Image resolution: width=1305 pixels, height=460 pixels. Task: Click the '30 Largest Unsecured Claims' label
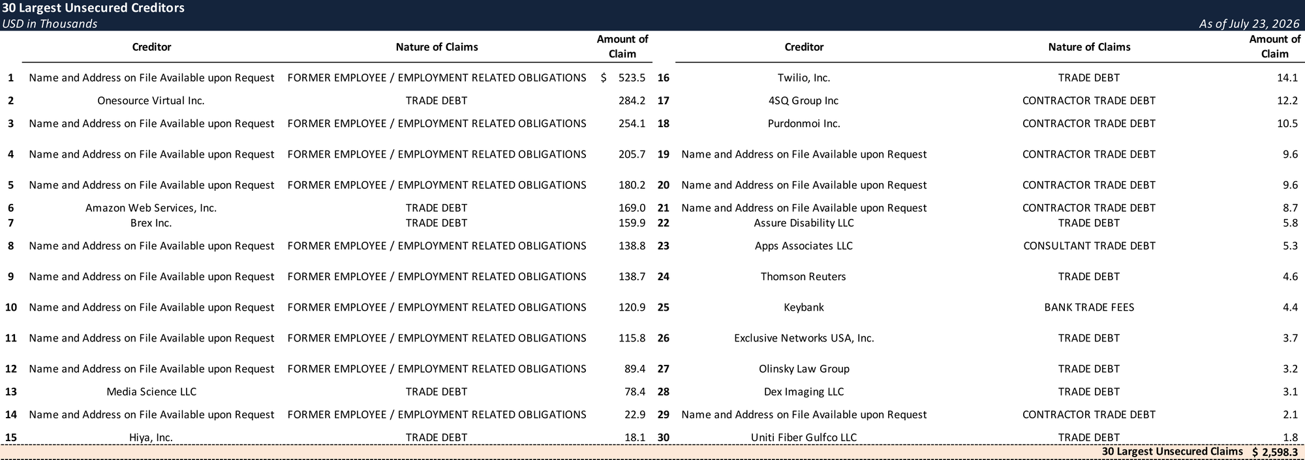(1172, 452)
